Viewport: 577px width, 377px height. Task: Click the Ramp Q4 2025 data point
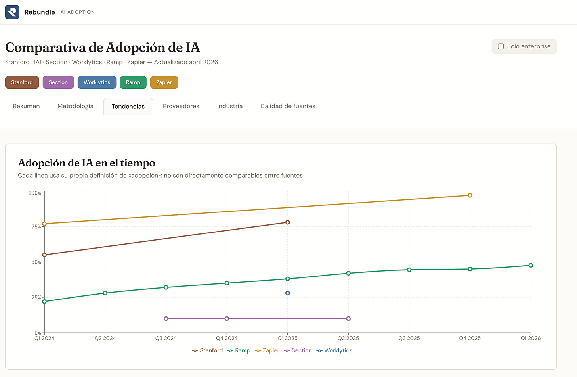click(470, 269)
